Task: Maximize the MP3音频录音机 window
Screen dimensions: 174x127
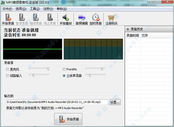Action: click(x=158, y=1)
